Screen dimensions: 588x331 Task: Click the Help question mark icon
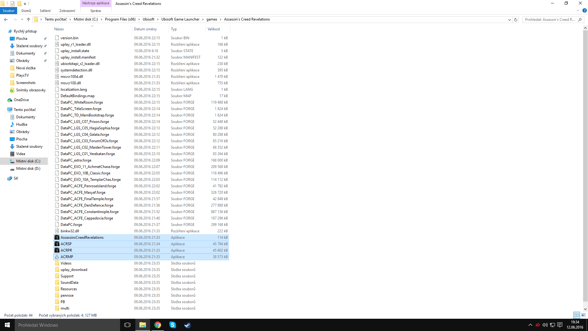click(584, 10)
